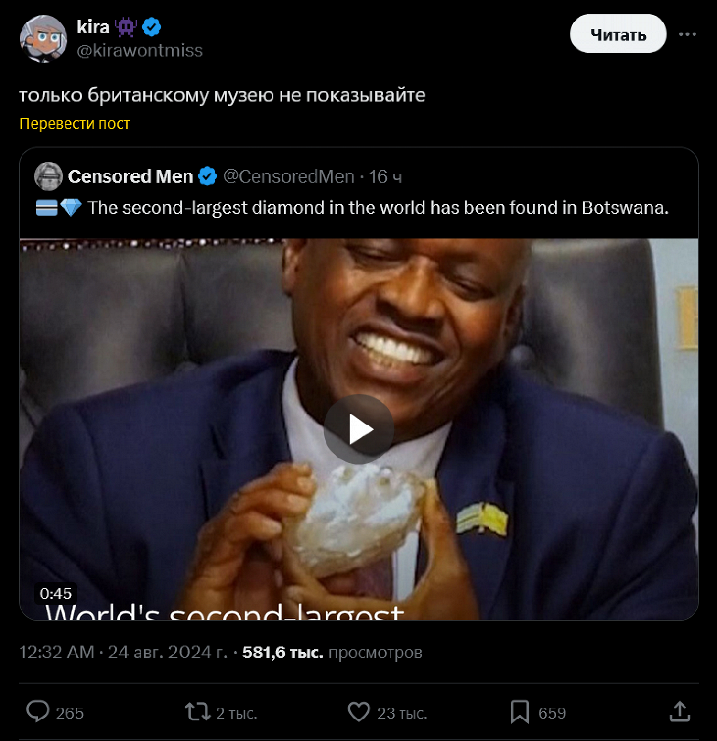717x741 pixels.
Task: Click kira's blue verified badge
Action: [152, 27]
